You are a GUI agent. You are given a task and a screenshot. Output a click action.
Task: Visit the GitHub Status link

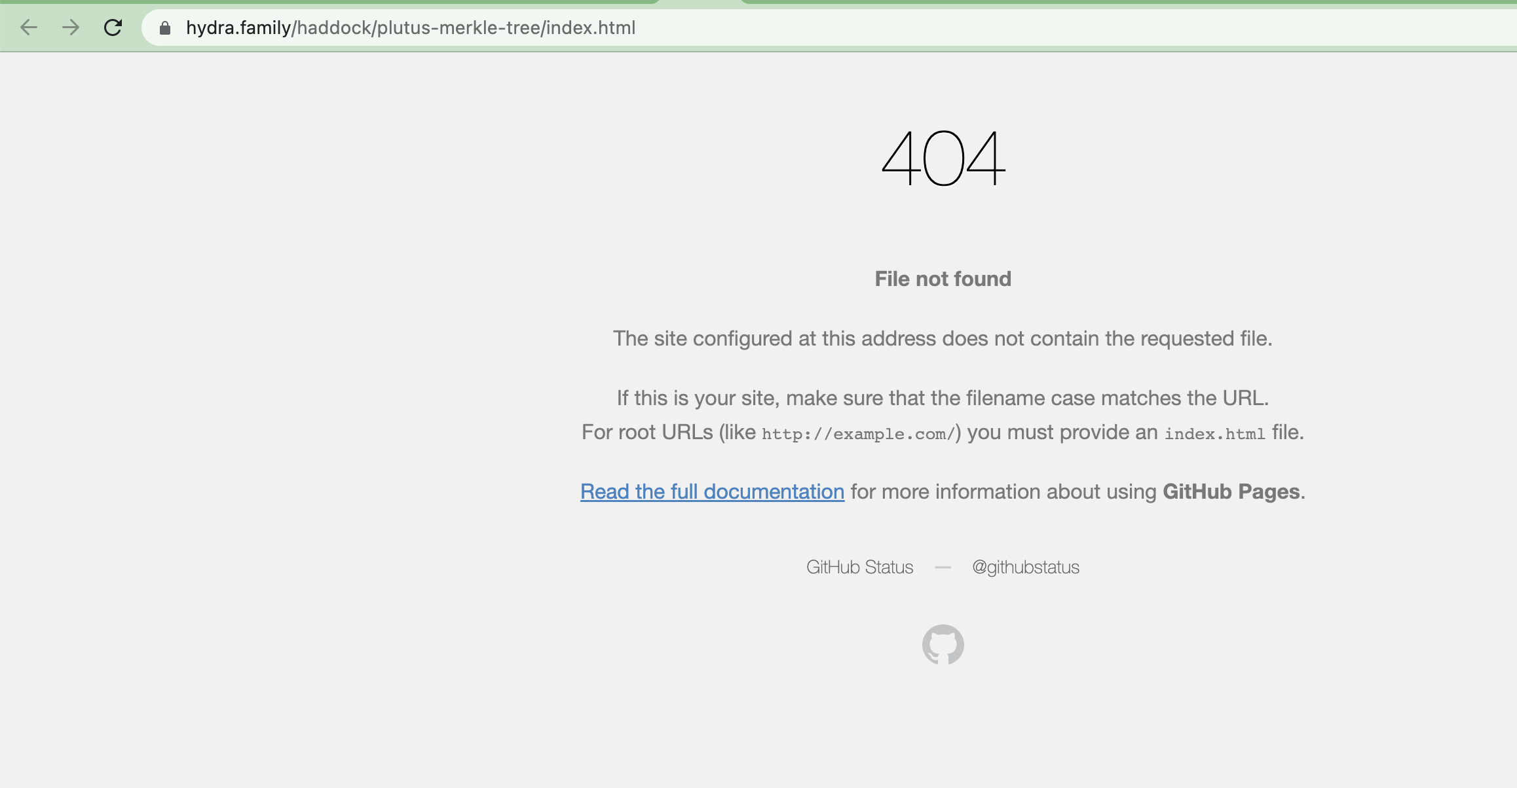(859, 567)
